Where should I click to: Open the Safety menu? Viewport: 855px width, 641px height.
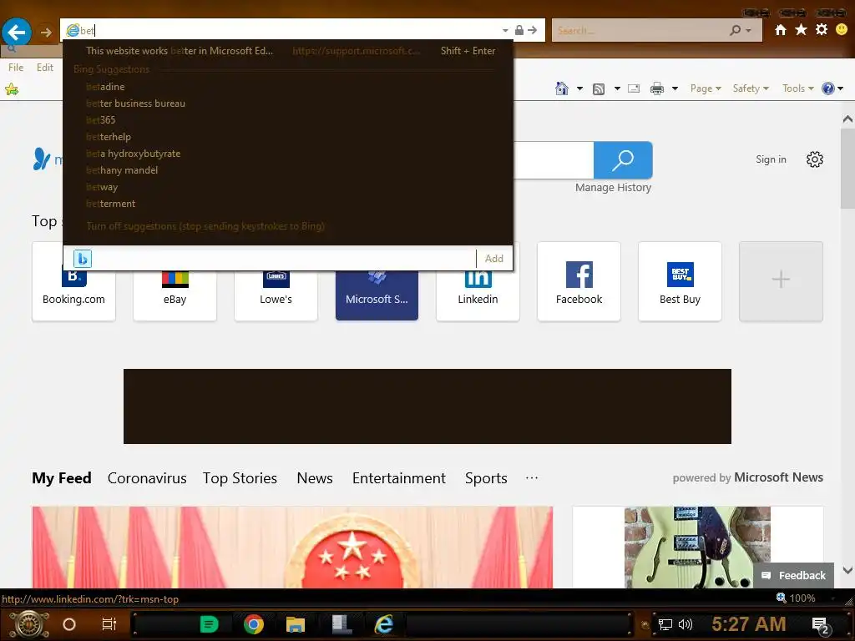(751, 88)
